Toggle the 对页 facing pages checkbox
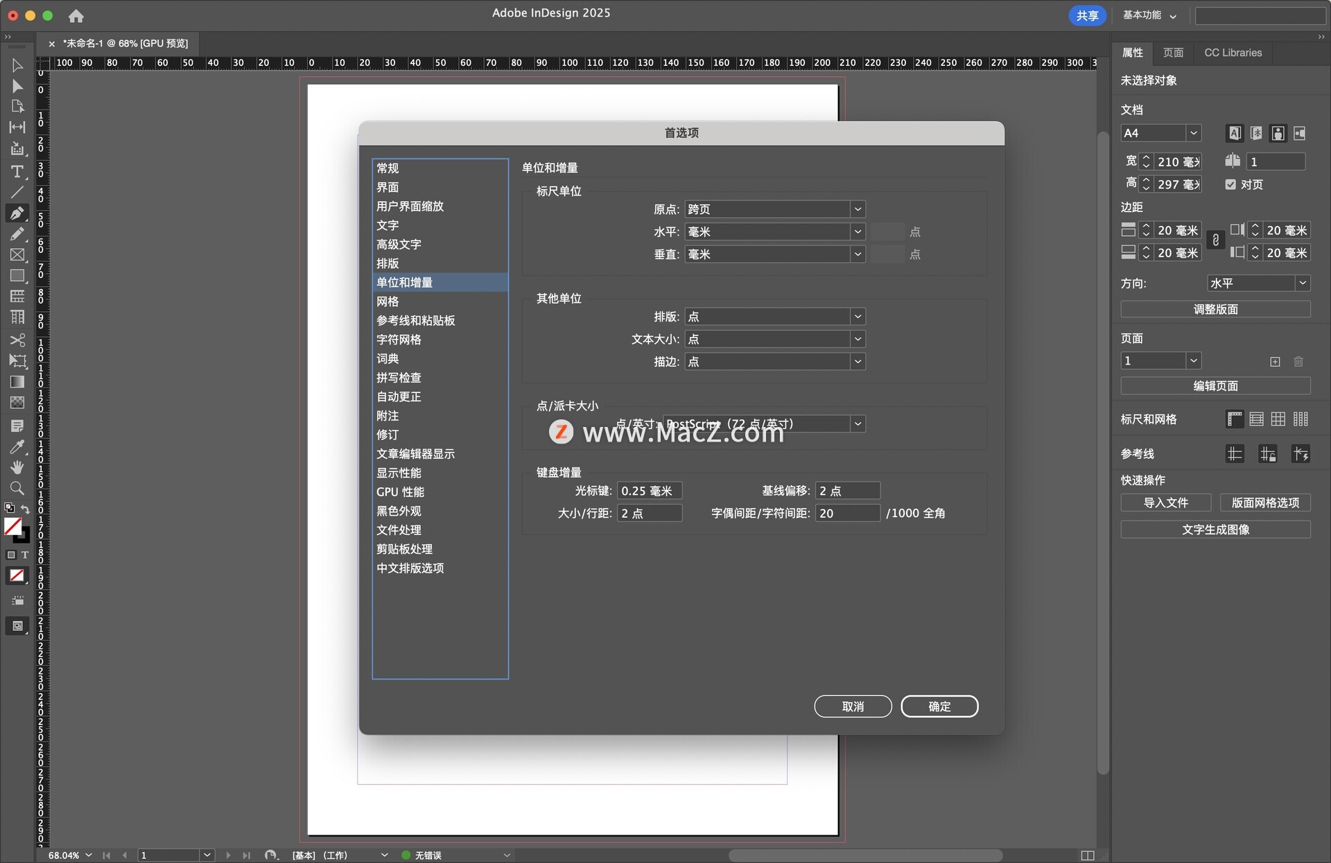Image resolution: width=1331 pixels, height=863 pixels. tap(1230, 184)
